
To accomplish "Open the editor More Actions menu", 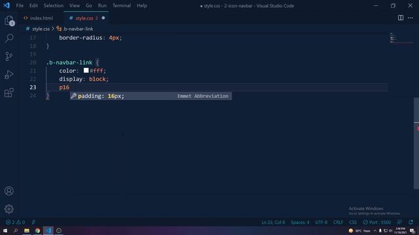I will [410, 18].
